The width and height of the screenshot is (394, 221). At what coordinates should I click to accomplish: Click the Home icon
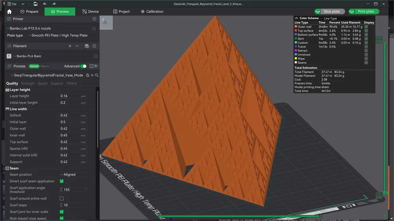[x=9, y=11]
